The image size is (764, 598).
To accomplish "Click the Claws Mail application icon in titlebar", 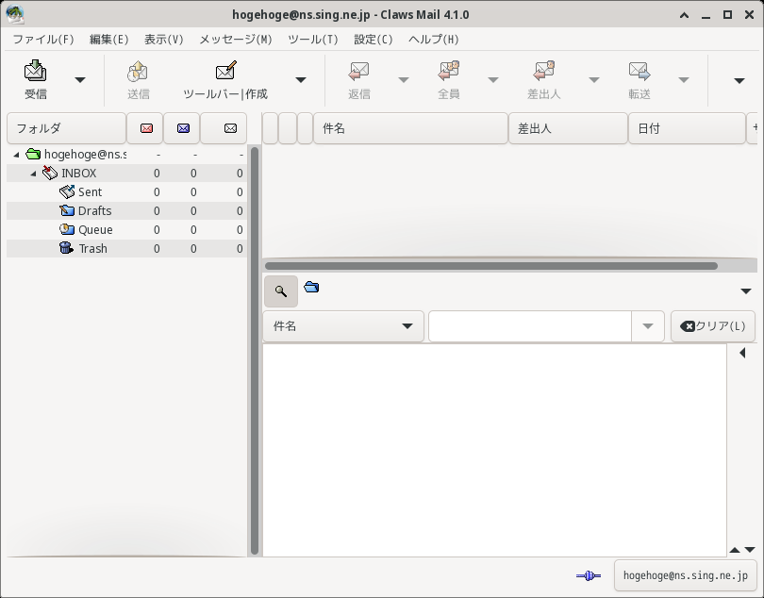I will [x=14, y=15].
